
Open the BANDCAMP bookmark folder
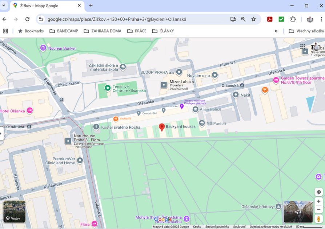tap(64, 31)
